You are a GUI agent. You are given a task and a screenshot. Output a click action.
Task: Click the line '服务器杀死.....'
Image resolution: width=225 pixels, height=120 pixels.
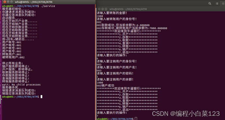tap(14, 88)
